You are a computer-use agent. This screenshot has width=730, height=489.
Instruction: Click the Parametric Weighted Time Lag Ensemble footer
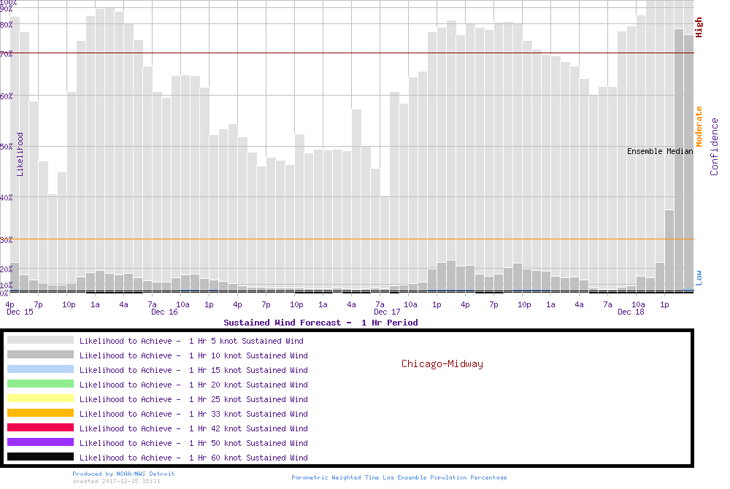point(399,477)
